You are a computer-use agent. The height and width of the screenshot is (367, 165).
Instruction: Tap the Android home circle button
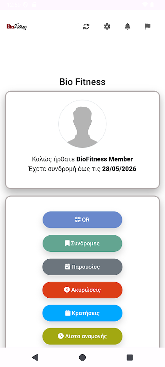pyautogui.click(x=82, y=357)
